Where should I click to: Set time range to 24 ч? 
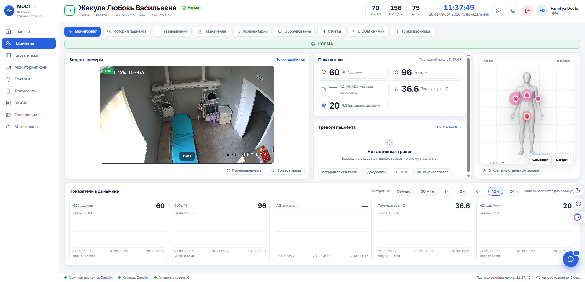[514, 191]
